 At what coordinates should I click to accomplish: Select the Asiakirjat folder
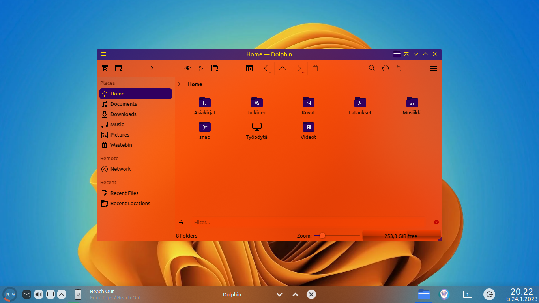pos(205,106)
